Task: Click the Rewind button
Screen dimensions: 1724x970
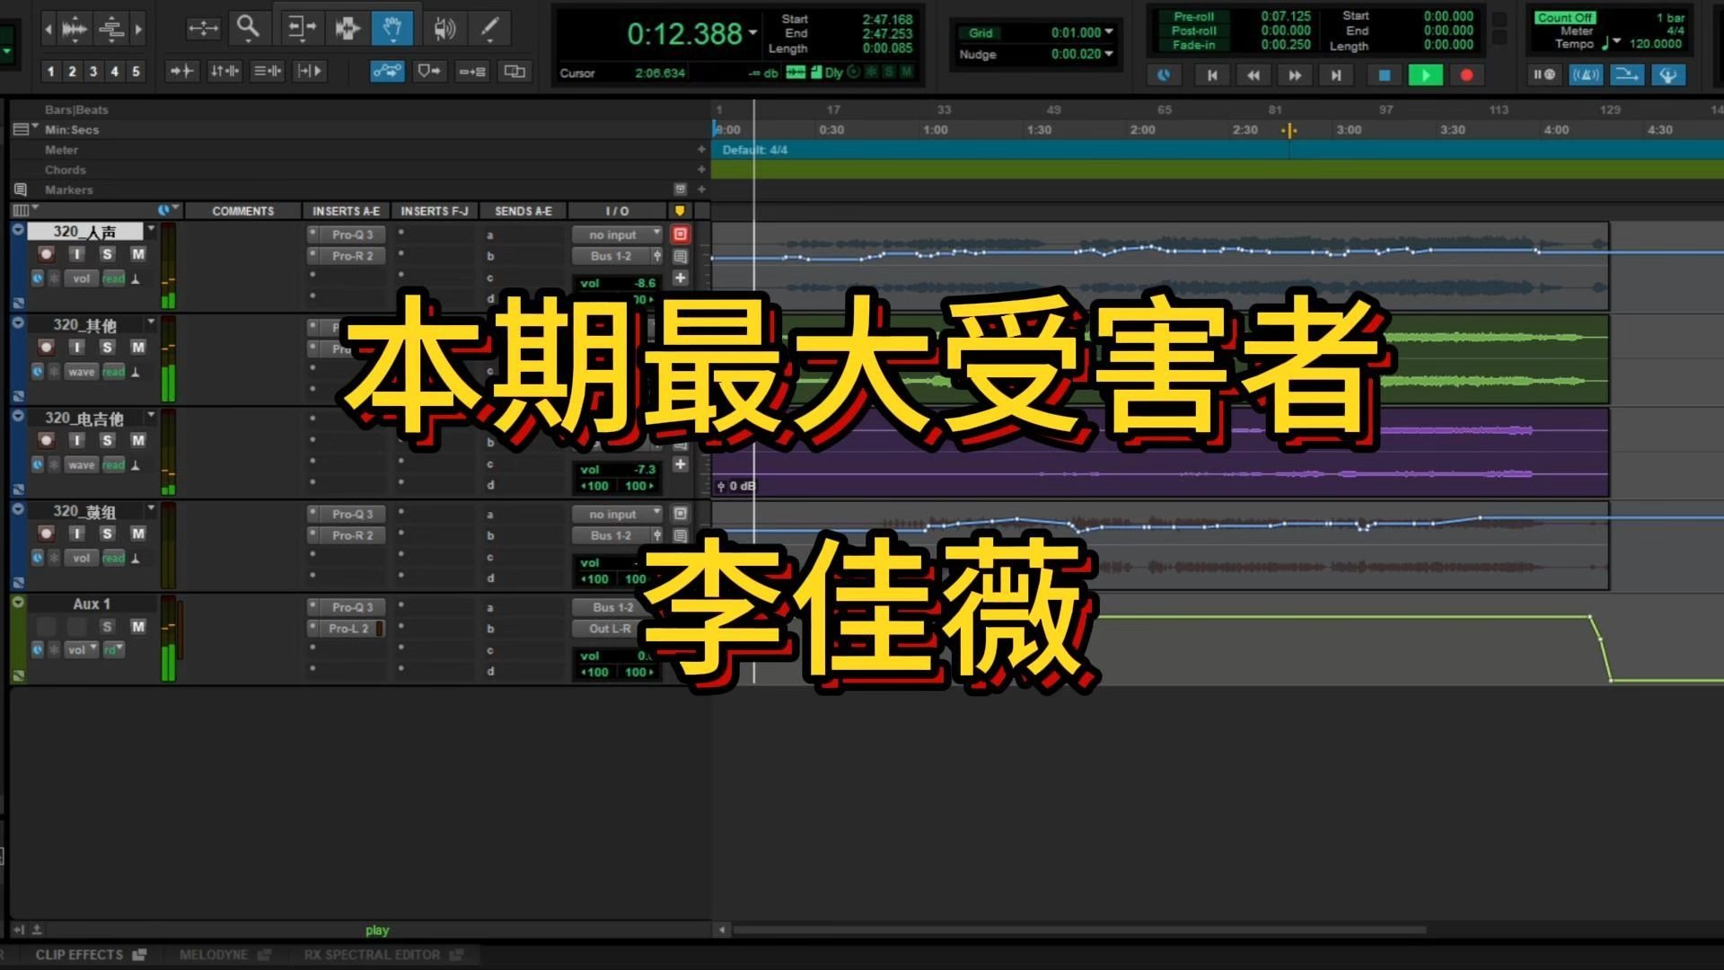Action: [1253, 75]
